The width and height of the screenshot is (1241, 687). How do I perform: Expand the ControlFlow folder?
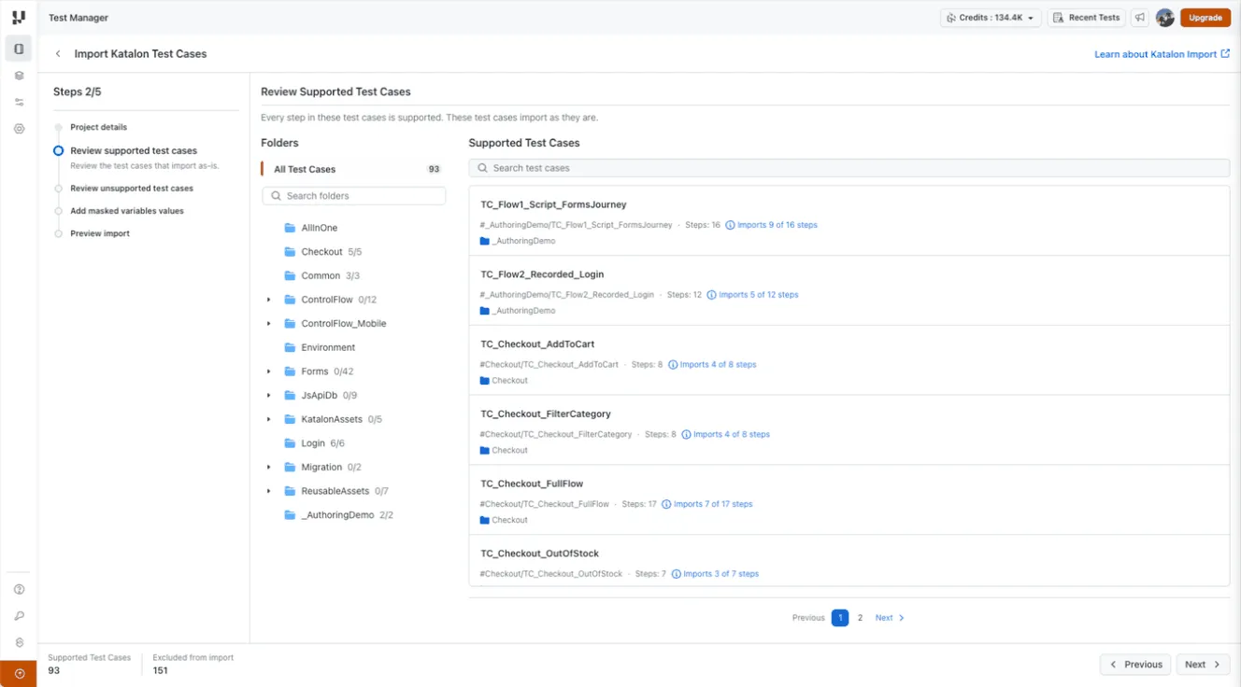point(268,300)
